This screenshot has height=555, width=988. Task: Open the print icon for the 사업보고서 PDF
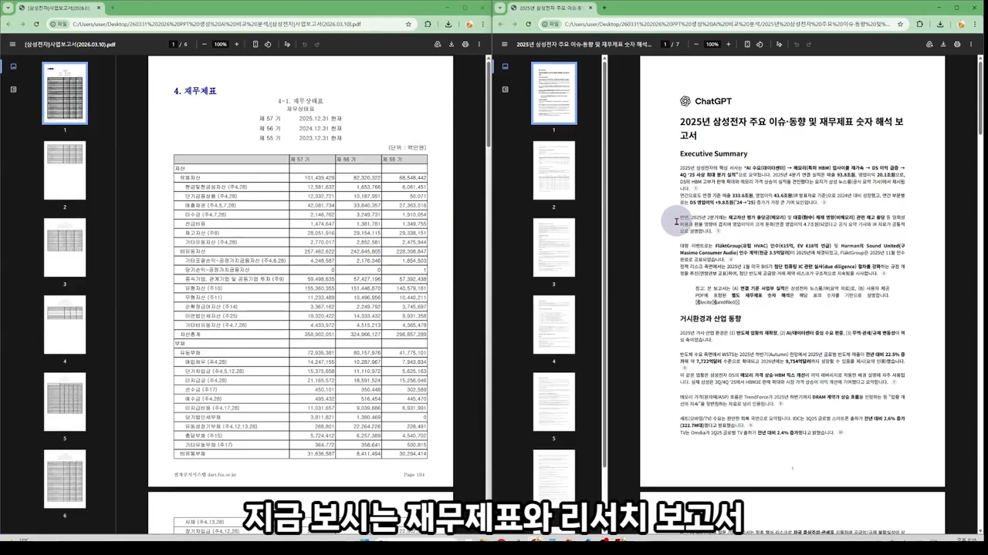pyautogui.click(x=464, y=44)
